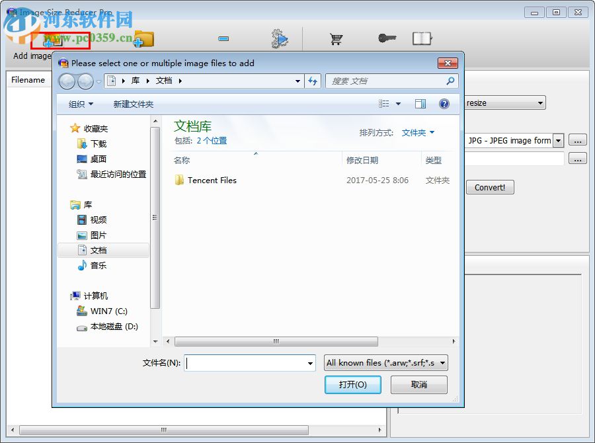Expand the 排列方式 文件夹 sort dropdown

(416, 132)
